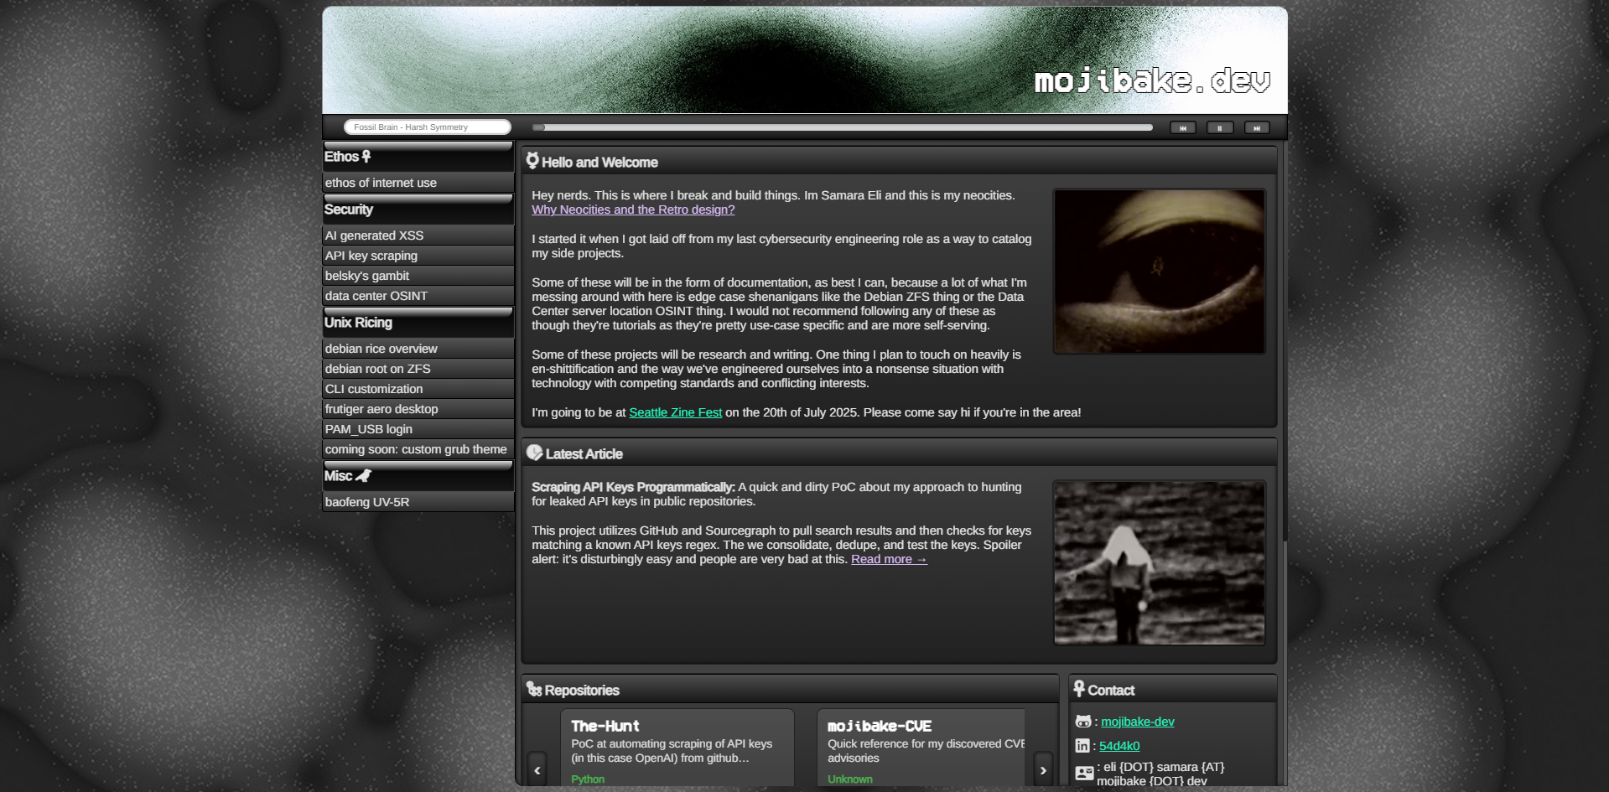Image resolution: width=1609 pixels, height=792 pixels.
Task: Click the 'Fossil Brain - Harsh Symmetry' track title field
Action: pyautogui.click(x=427, y=127)
